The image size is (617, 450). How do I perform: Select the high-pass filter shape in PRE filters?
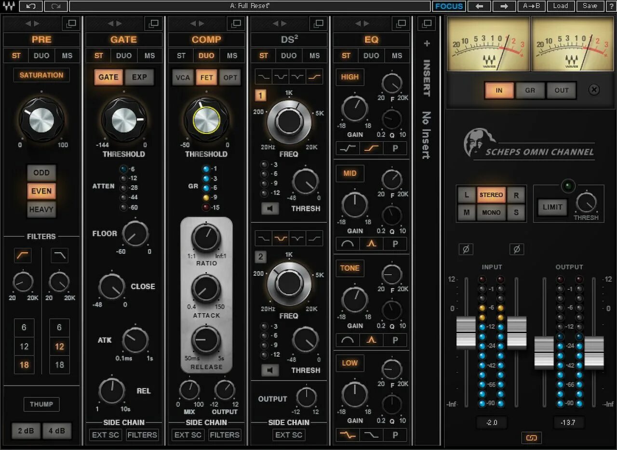23,256
